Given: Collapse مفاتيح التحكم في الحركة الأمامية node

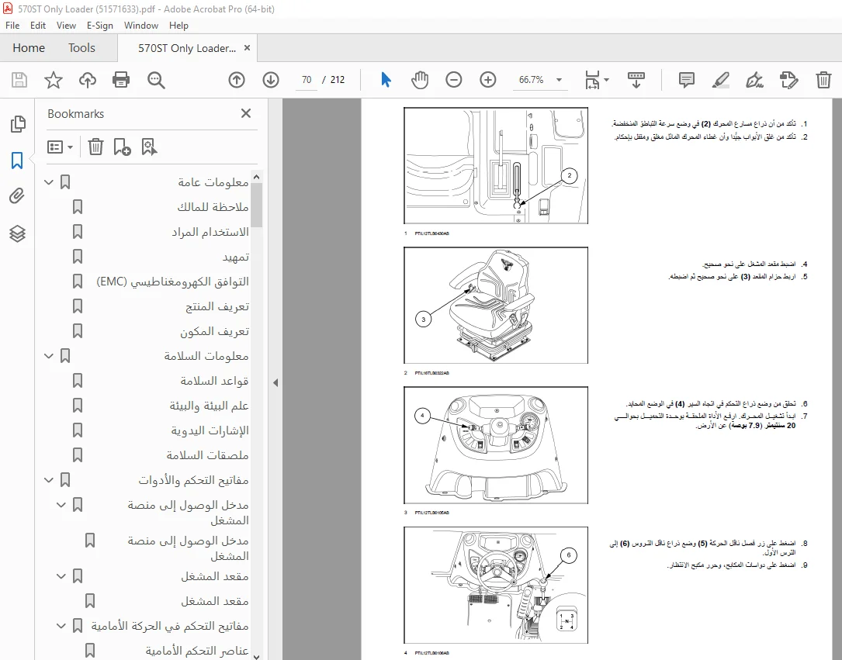Looking at the screenshot, I should (x=61, y=626).
